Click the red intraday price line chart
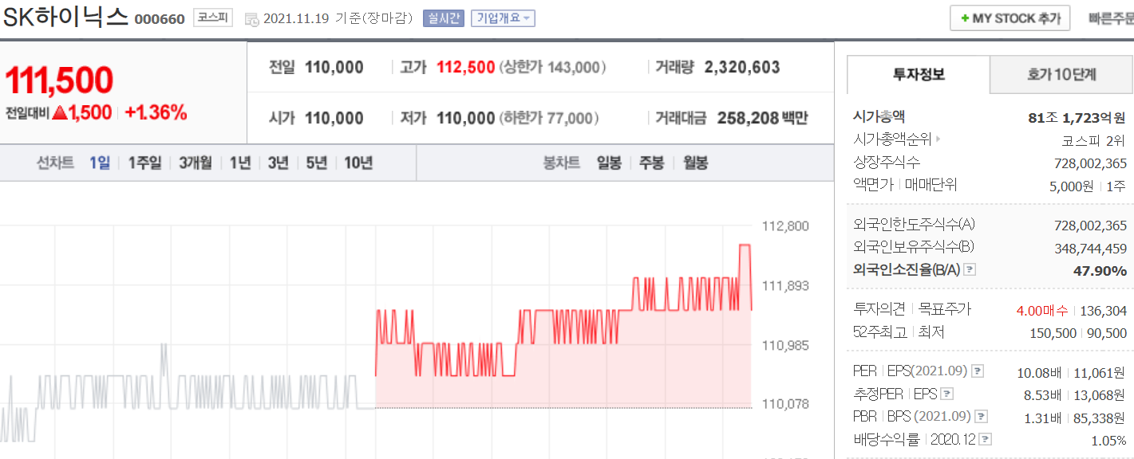Image resolution: width=1134 pixels, height=459 pixels. click(x=563, y=325)
